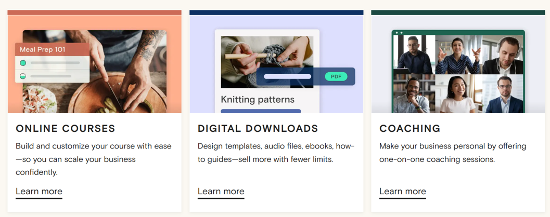Click the COACHING heading

coord(410,129)
